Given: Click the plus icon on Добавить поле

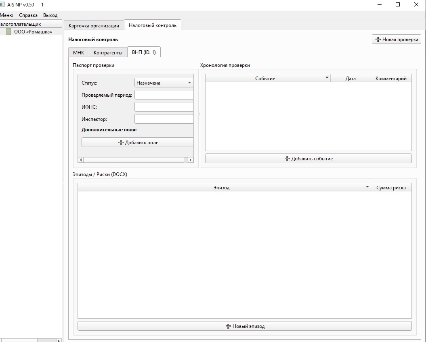Looking at the screenshot, I should [121, 143].
